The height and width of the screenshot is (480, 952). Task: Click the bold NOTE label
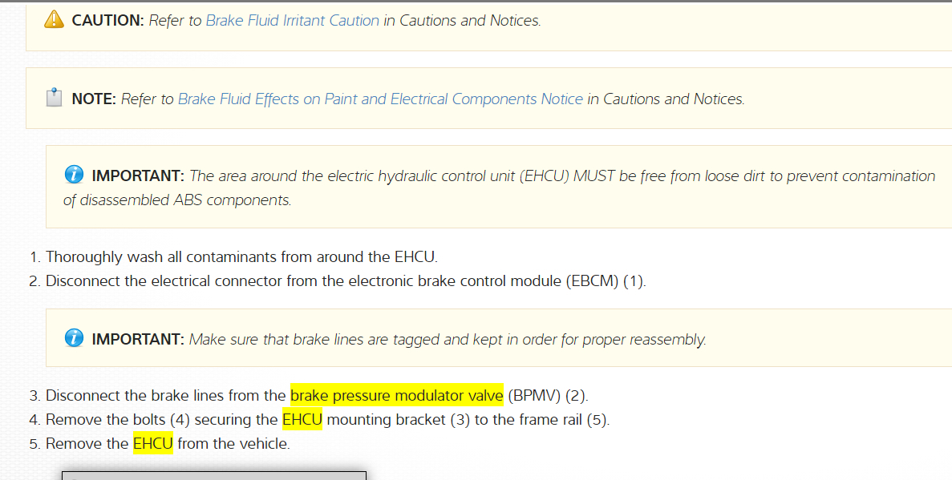(x=94, y=99)
